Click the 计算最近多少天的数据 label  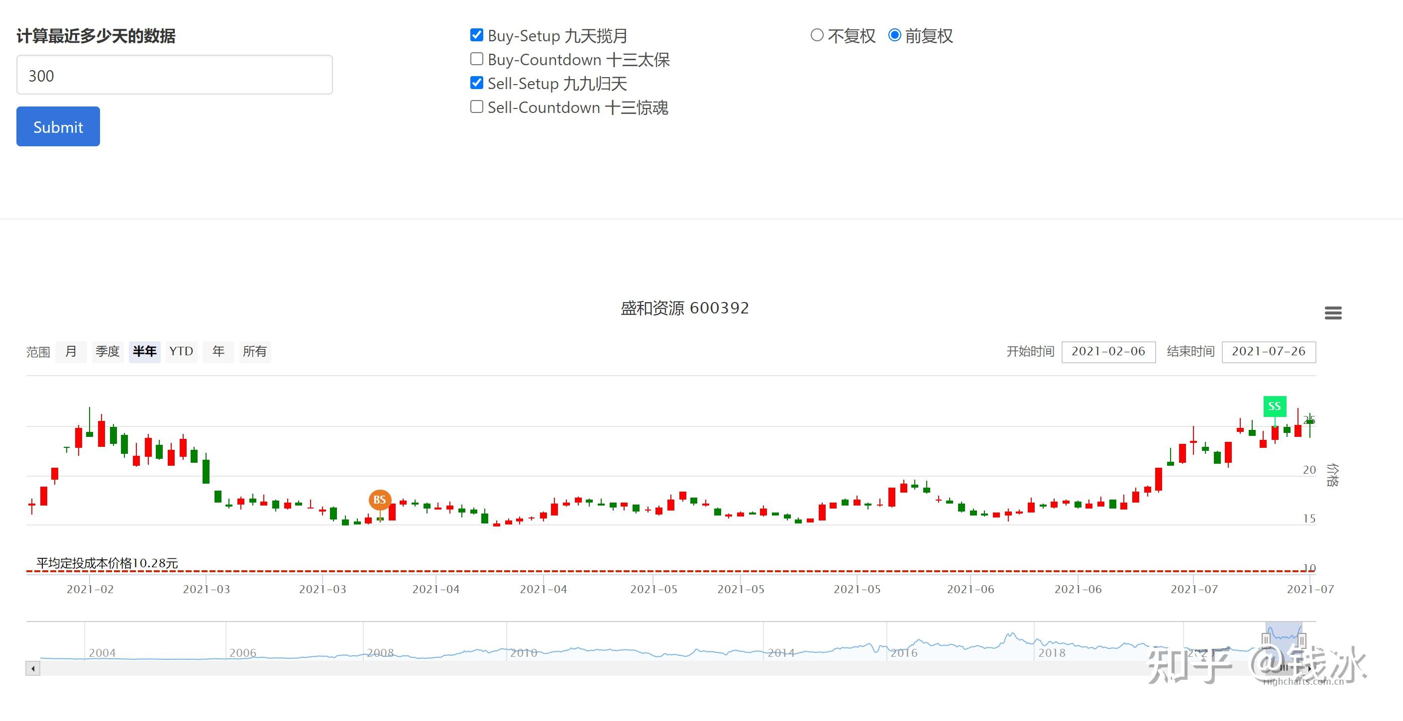click(96, 36)
